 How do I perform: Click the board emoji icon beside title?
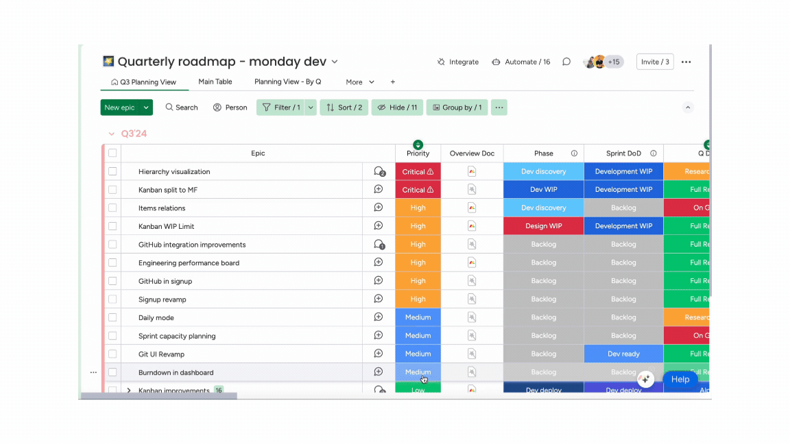[108, 62]
